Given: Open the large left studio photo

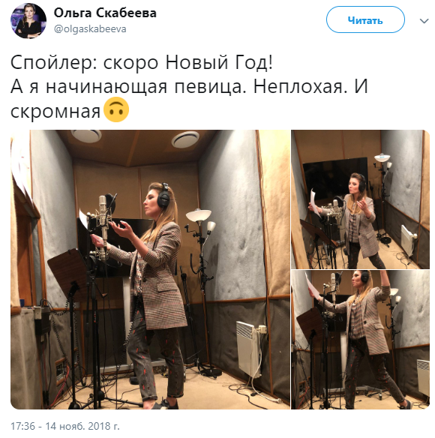Looking at the screenshot, I should tap(150, 269).
